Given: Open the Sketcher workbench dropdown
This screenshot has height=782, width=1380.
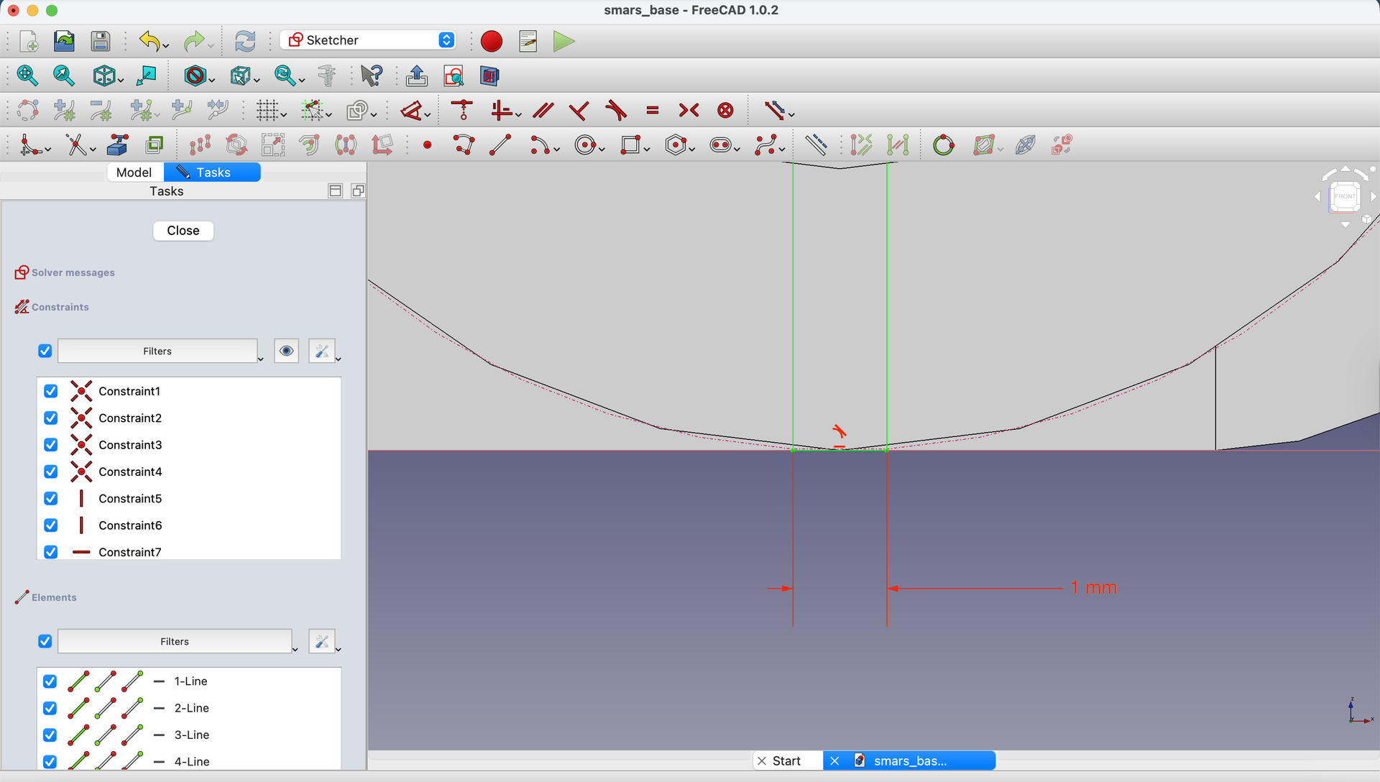Looking at the screenshot, I should point(369,40).
